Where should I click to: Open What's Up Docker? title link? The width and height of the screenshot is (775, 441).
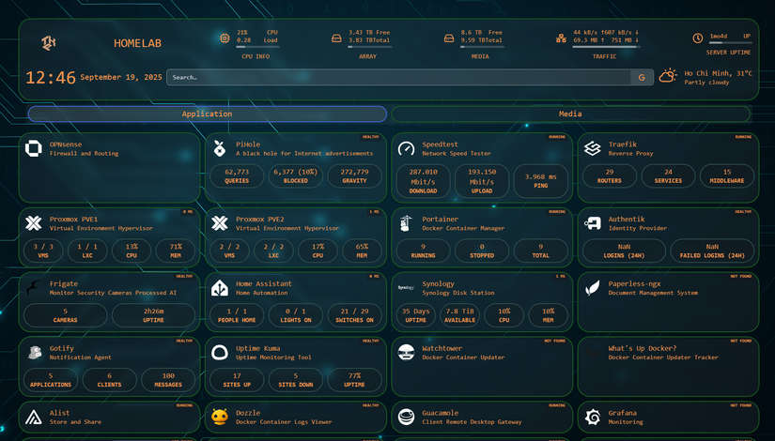tap(642, 348)
